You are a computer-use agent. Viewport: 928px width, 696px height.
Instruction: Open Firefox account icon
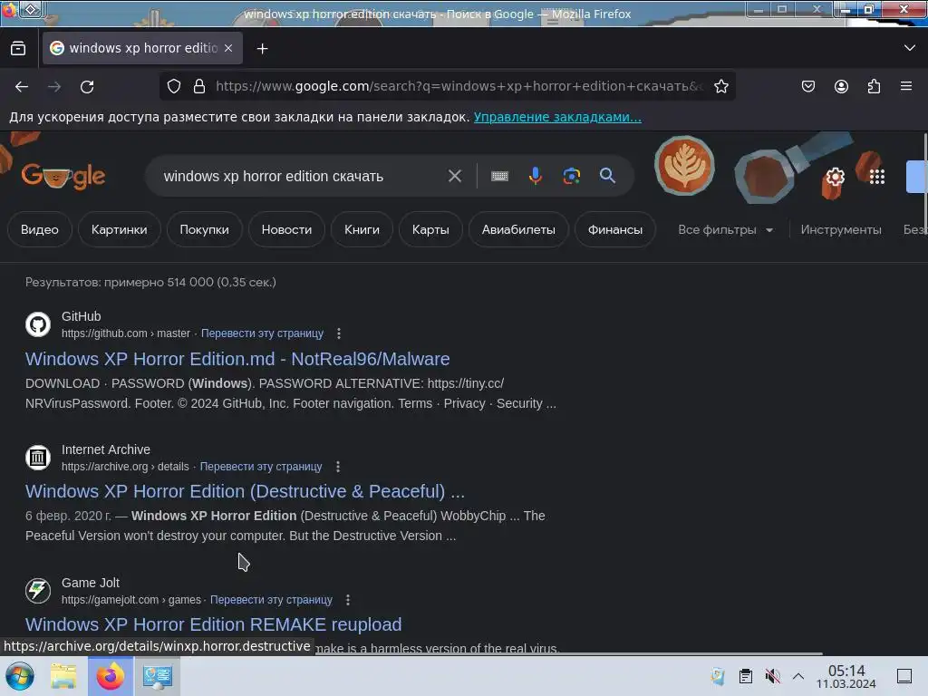click(x=841, y=86)
